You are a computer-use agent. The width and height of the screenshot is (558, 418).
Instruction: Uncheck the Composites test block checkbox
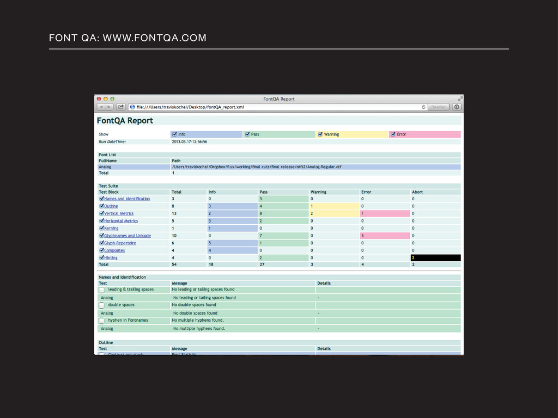101,250
